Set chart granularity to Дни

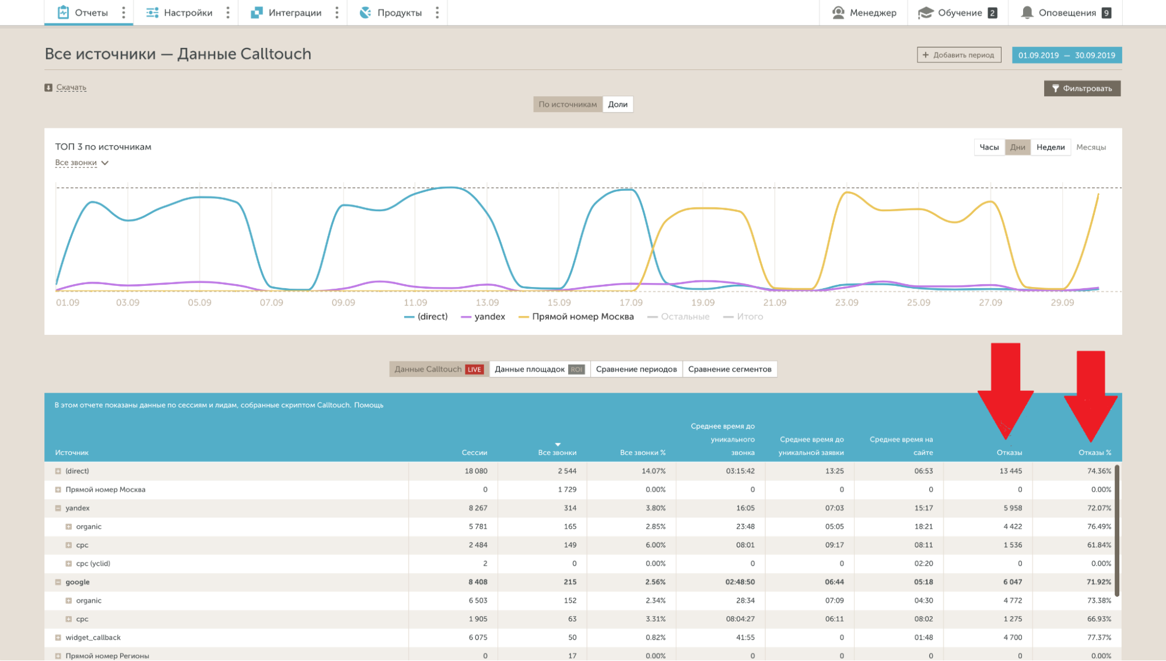(1018, 147)
